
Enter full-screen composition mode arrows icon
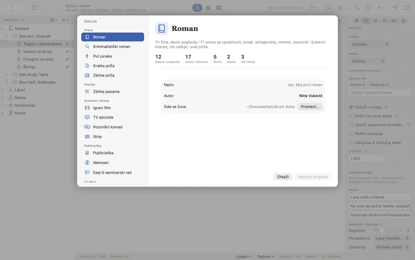coord(357,8)
